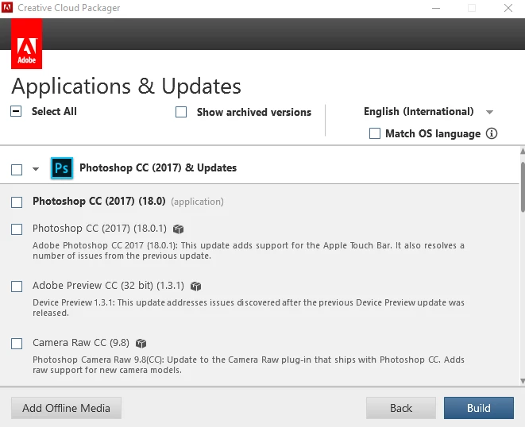Open the English (International) language dropdown
The height and width of the screenshot is (427, 525).
pos(429,111)
